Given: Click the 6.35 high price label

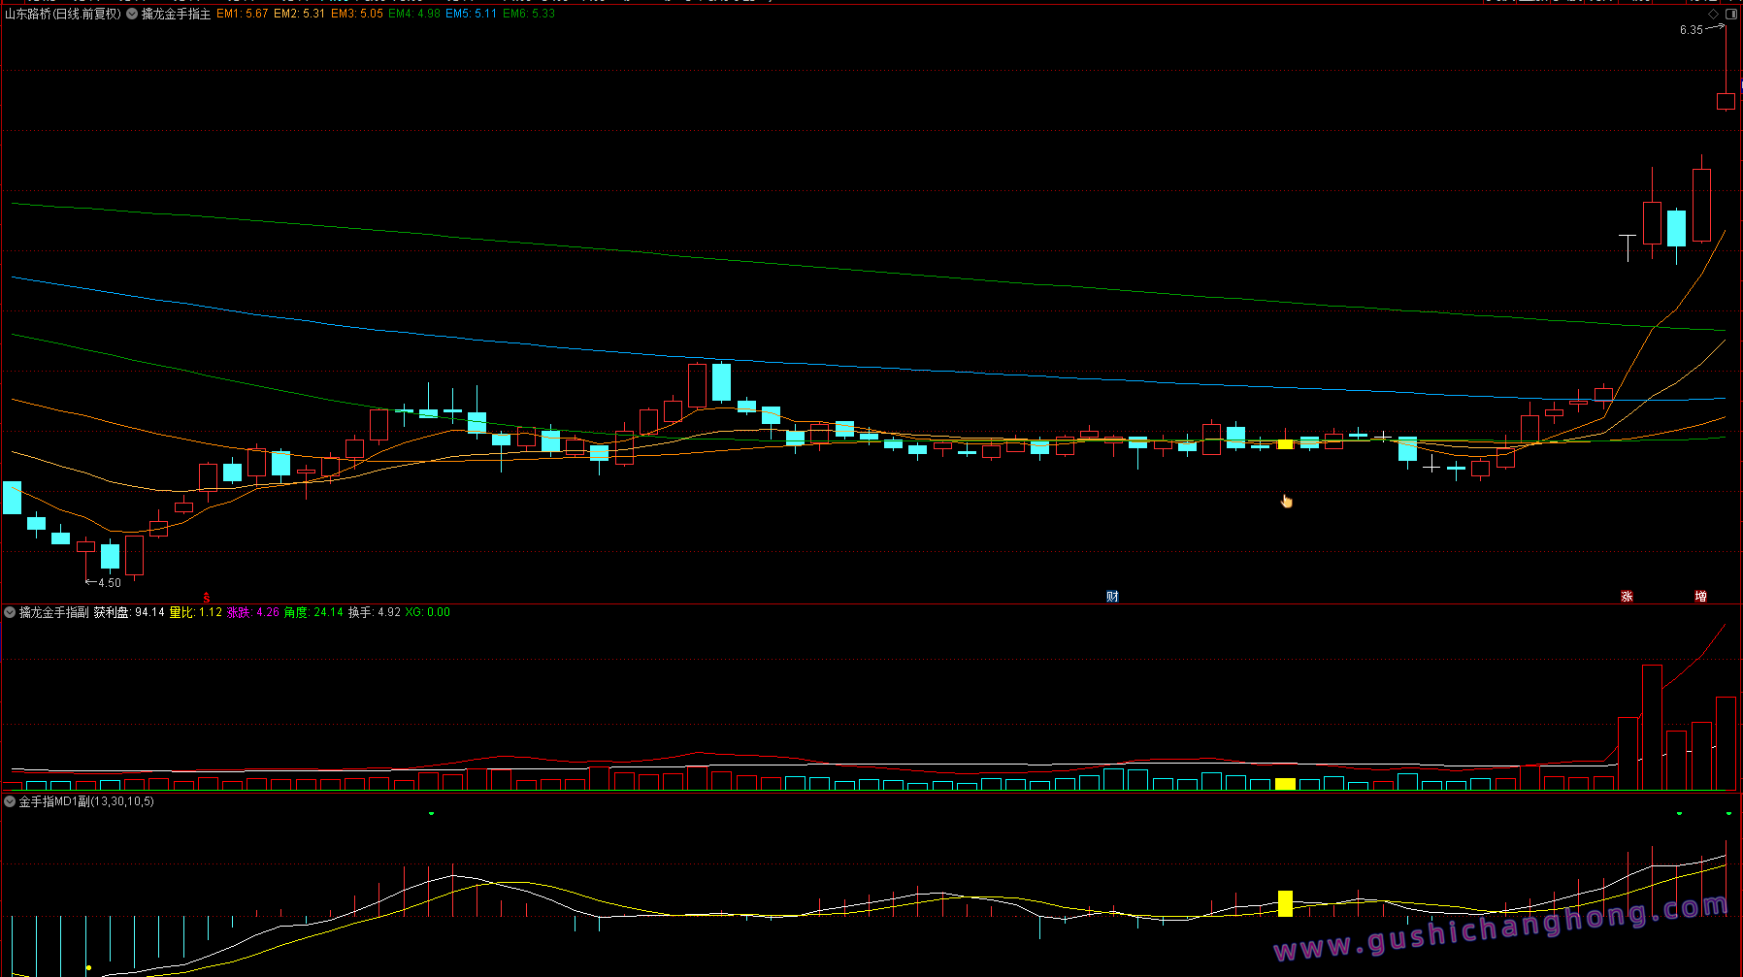Looking at the screenshot, I should [x=1691, y=30].
